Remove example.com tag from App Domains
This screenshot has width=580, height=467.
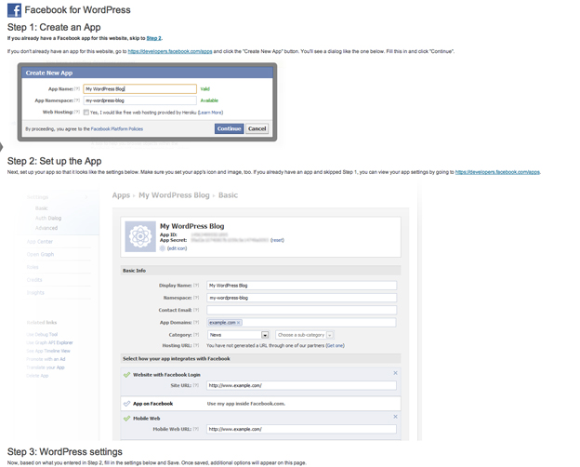pyautogui.click(x=239, y=323)
